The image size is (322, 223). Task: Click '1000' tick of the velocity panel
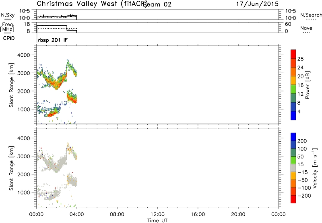click(24, 192)
